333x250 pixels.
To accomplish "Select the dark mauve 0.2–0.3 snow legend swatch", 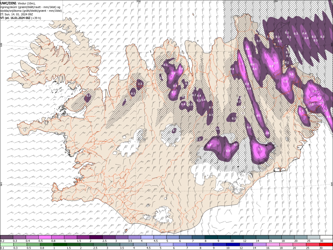I will pyautogui.click(x=7, y=237).
